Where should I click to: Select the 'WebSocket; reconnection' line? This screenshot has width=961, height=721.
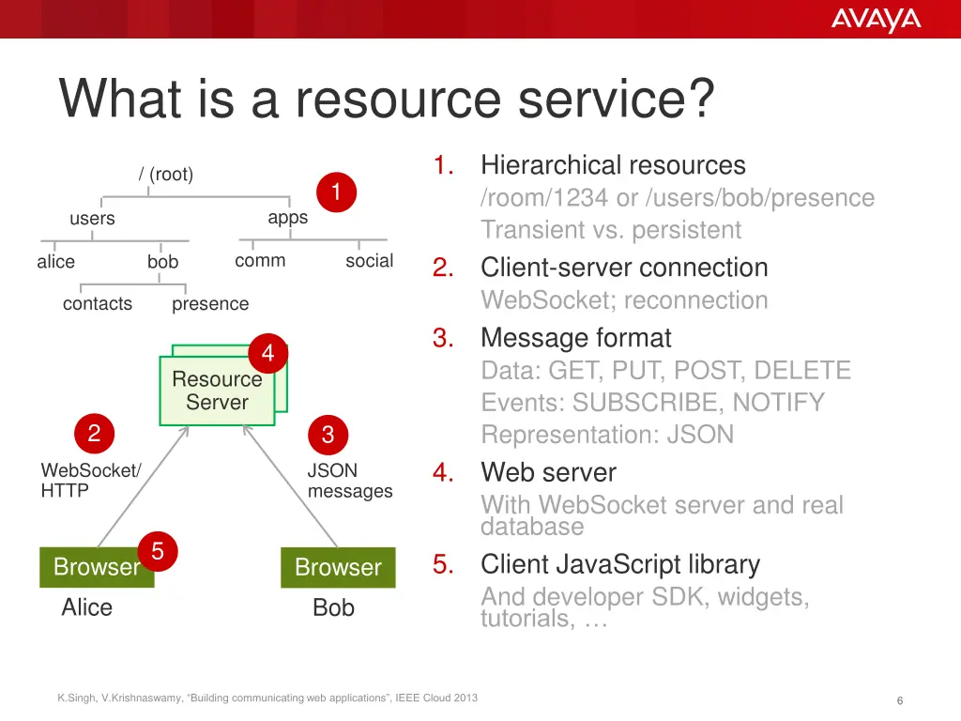[624, 300]
